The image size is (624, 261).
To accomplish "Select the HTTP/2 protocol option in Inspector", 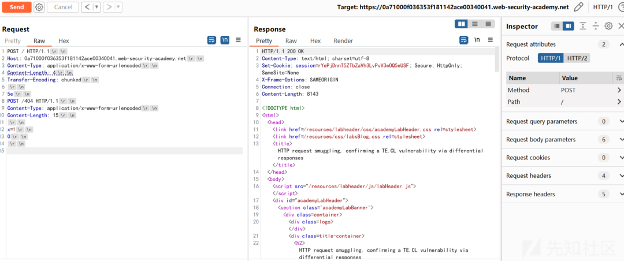I will (x=577, y=58).
